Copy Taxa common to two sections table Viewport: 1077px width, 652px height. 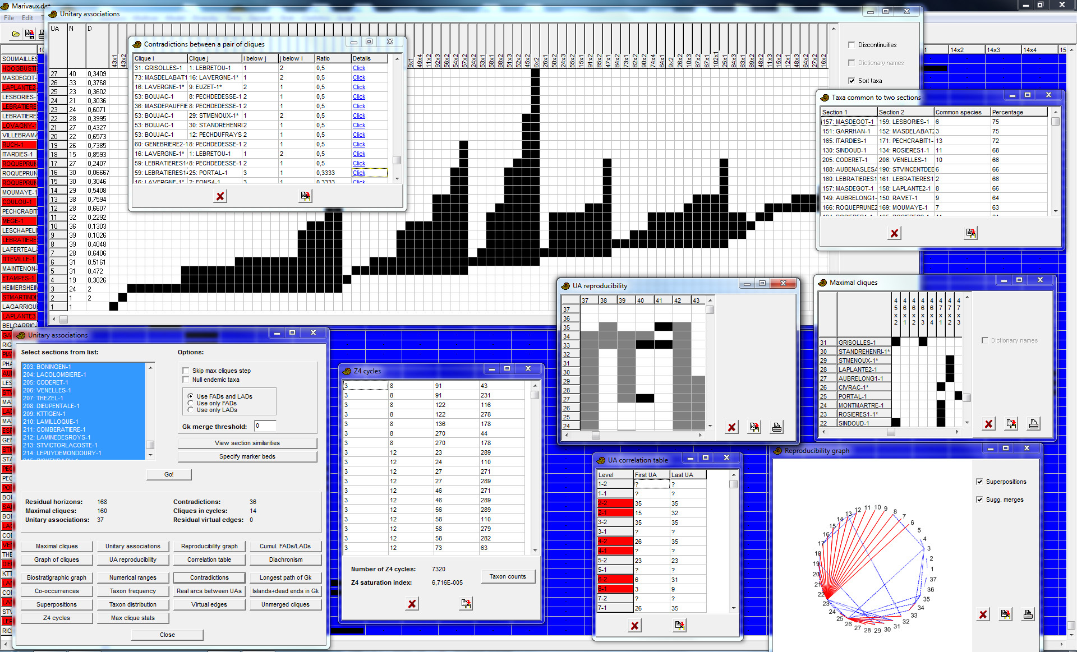970,233
